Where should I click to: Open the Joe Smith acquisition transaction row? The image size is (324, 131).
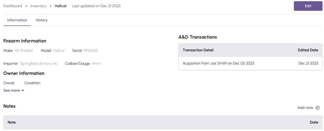click(x=218, y=63)
